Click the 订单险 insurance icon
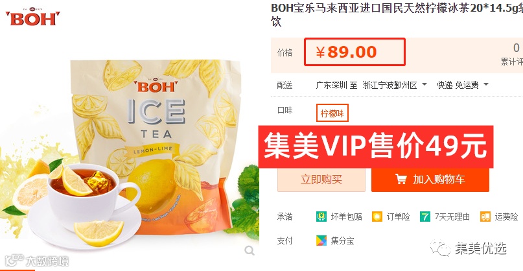523x271 pixels. 377,217
